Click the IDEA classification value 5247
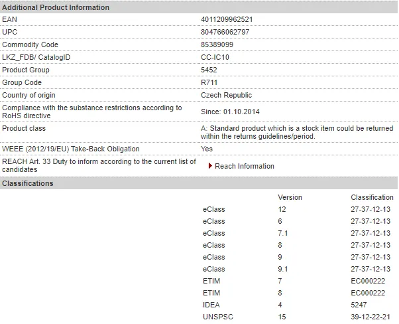 tap(359, 305)
